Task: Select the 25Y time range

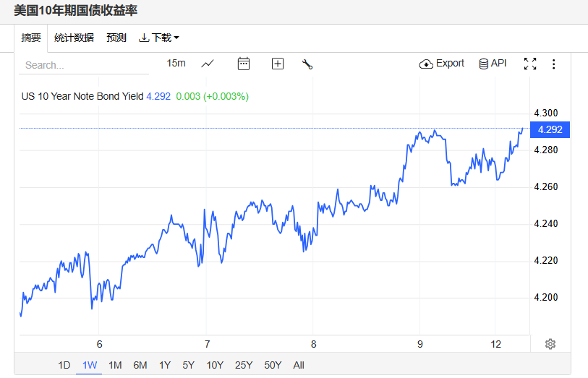Action: tap(244, 365)
